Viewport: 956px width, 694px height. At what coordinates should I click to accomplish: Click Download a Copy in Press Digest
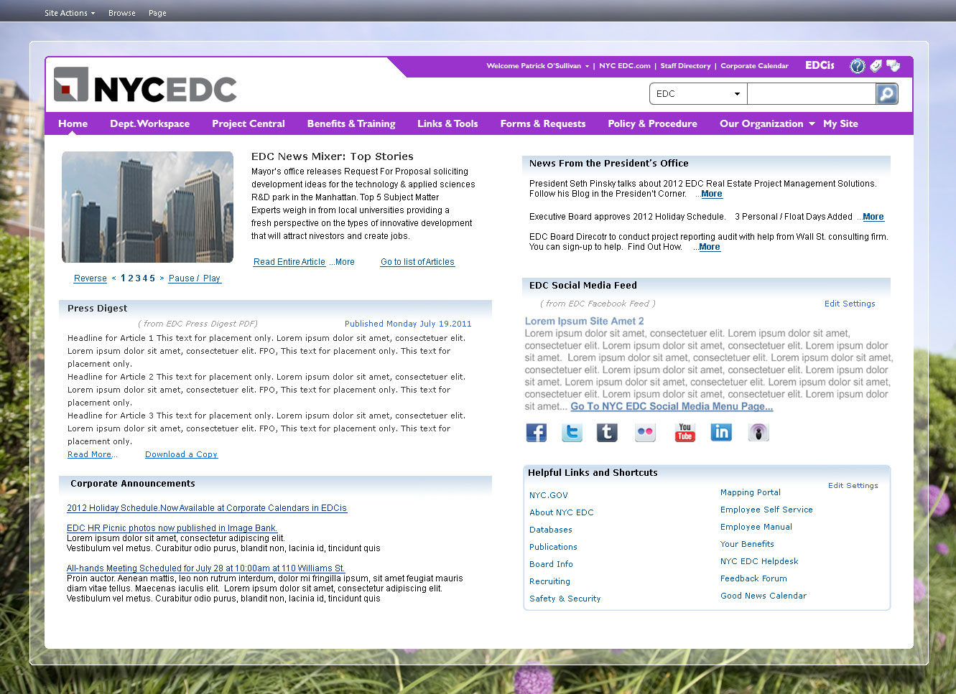coord(181,454)
